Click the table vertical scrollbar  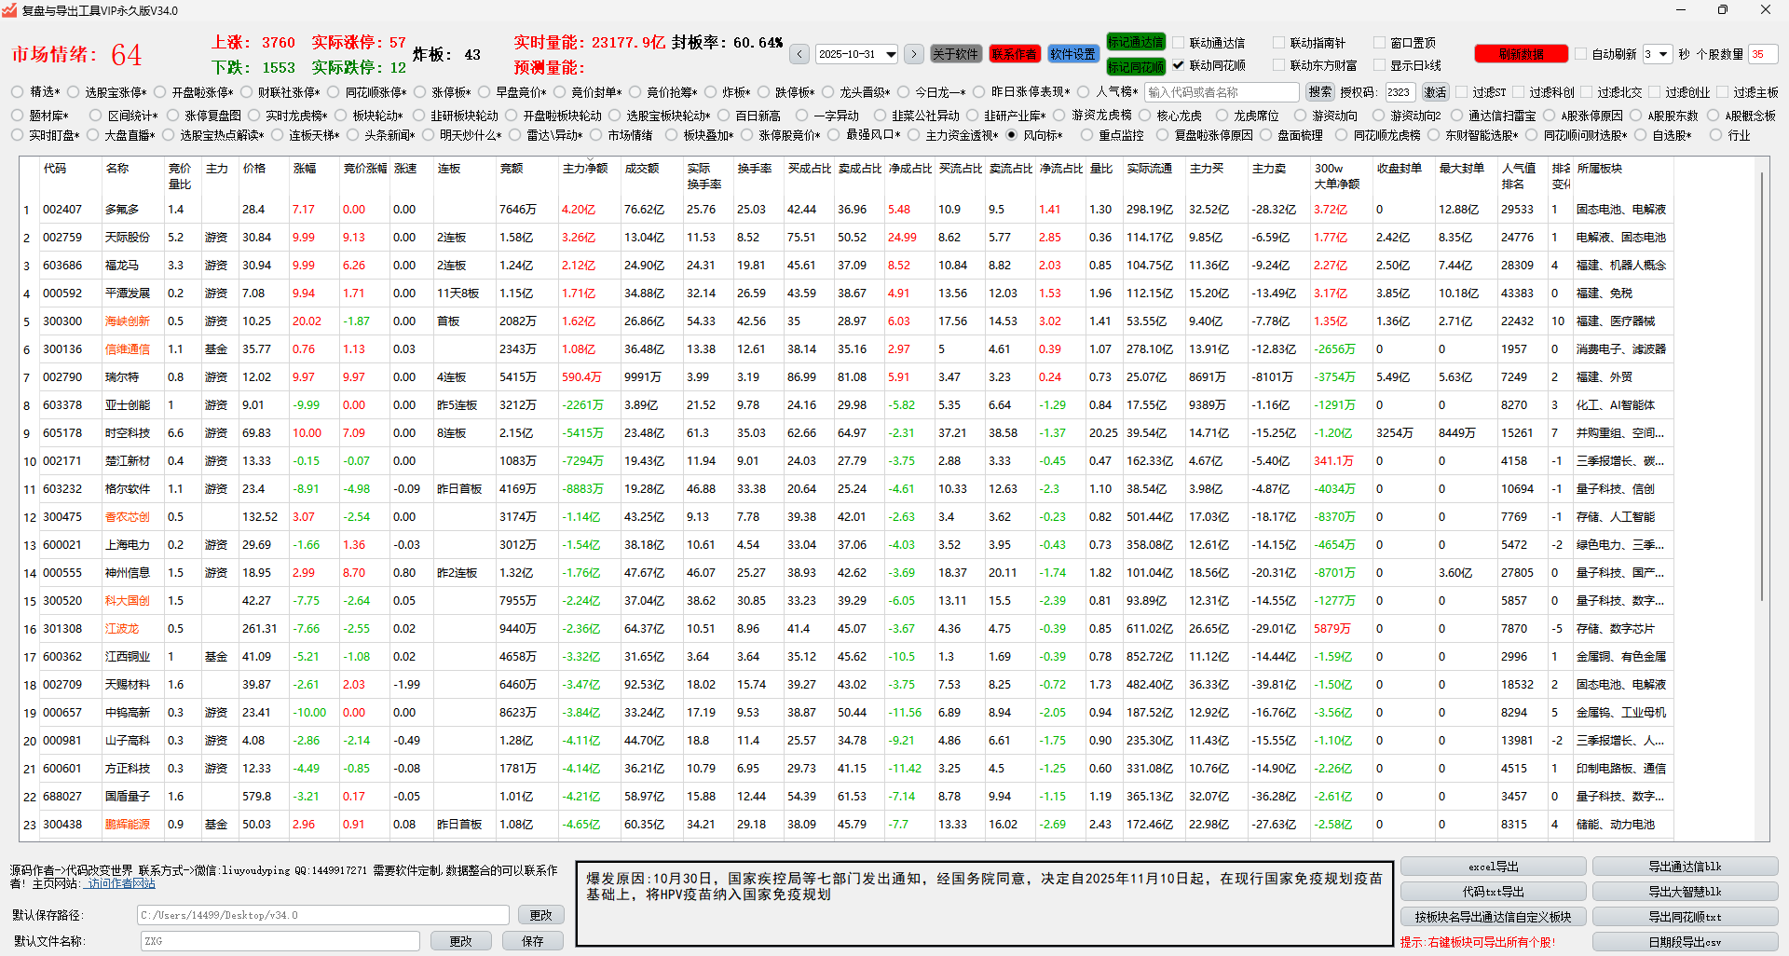(x=1761, y=387)
